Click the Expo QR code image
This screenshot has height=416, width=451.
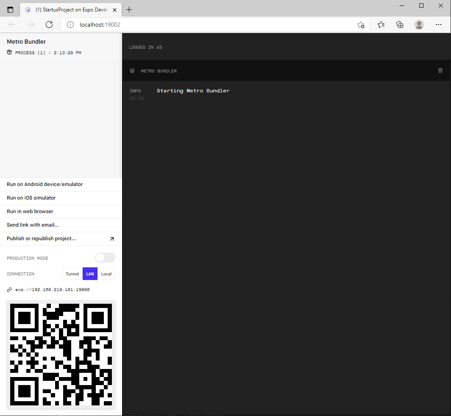coord(61,355)
